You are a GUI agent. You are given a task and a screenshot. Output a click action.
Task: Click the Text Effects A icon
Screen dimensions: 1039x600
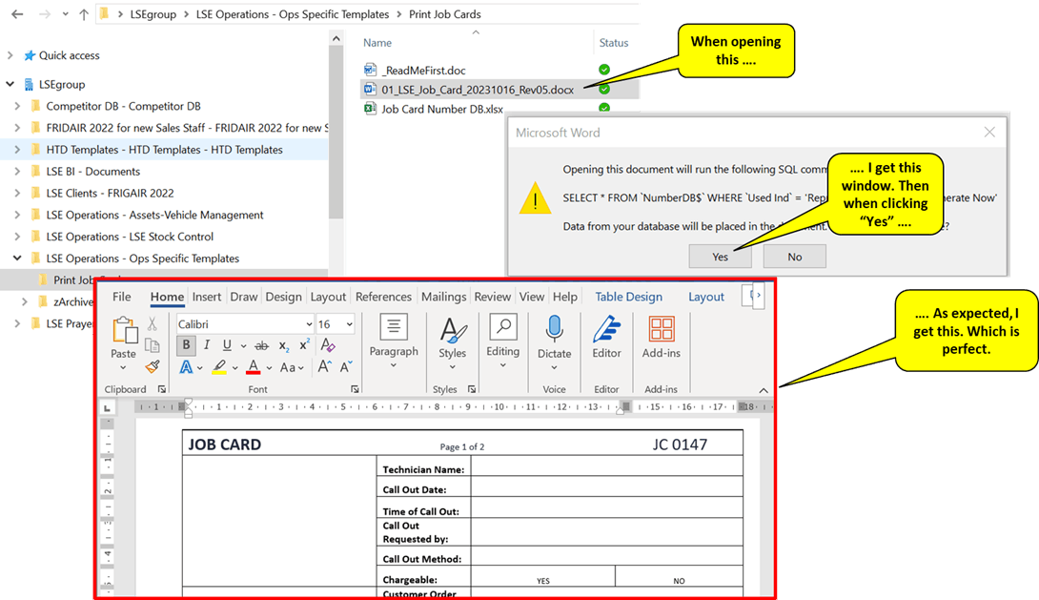tap(186, 366)
